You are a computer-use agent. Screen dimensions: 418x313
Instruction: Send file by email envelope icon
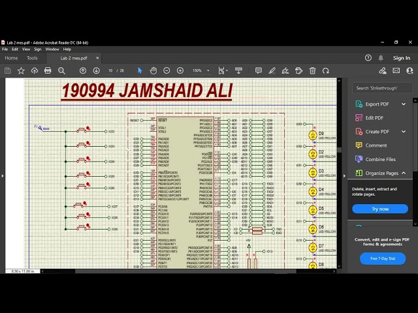396,70
